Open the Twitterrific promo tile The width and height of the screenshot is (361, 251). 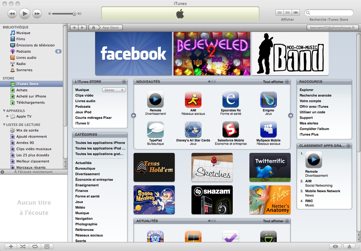pos(270,167)
